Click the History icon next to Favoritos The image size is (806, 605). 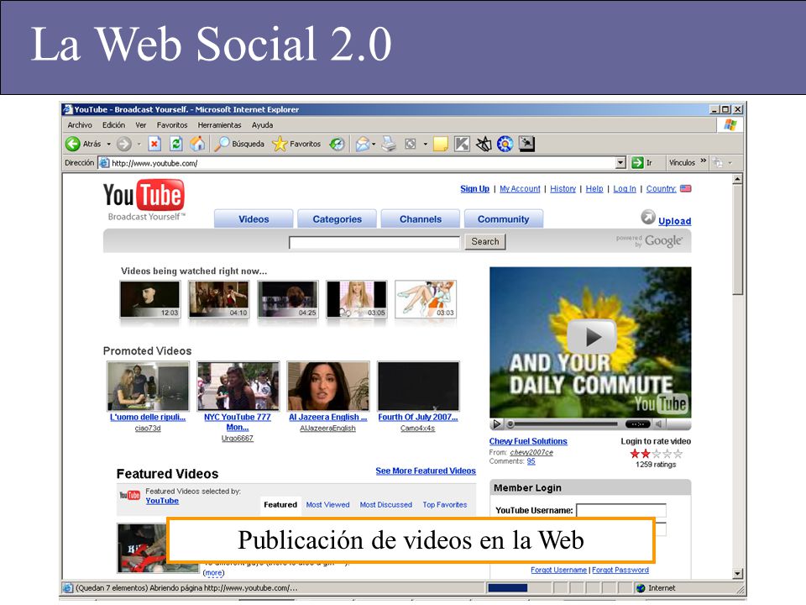(x=338, y=145)
